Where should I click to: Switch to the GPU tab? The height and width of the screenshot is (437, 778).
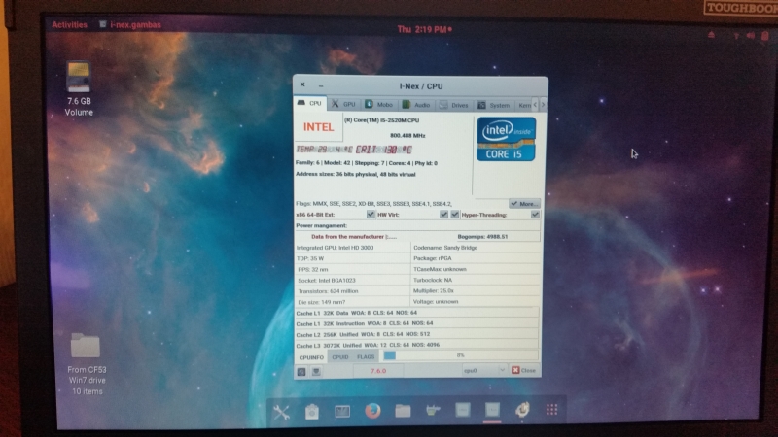[x=344, y=104]
